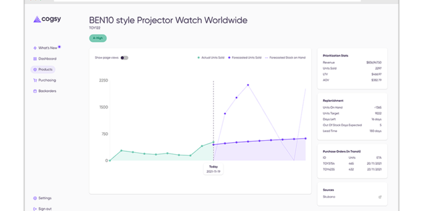423x211 pixels.
Task: Click the peak forecasted stock data point
Action: (248, 85)
